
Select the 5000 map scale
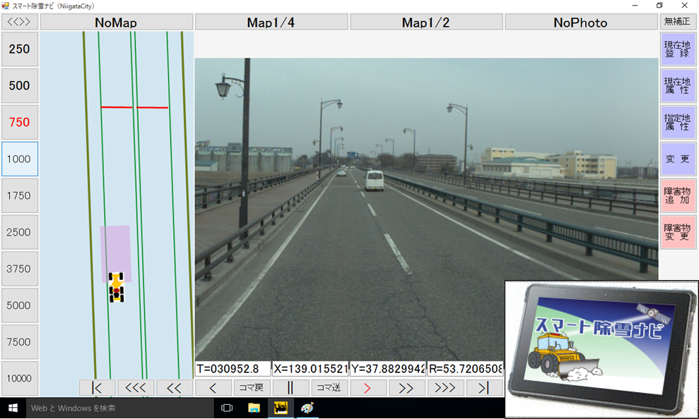click(19, 305)
